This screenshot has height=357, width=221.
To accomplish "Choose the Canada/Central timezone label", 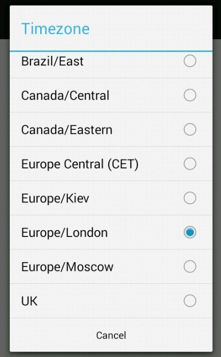I will [x=65, y=95].
